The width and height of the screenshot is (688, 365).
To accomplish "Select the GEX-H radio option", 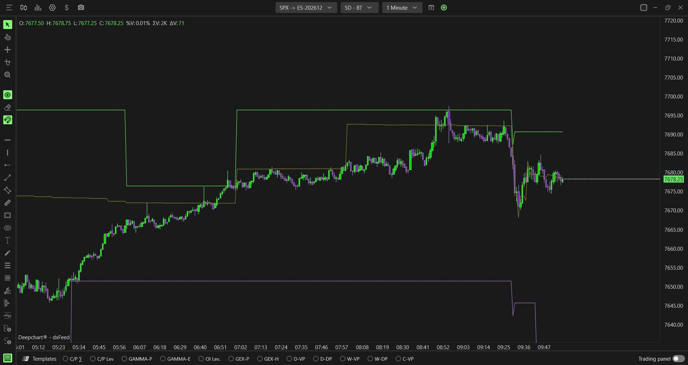I will coord(268,359).
